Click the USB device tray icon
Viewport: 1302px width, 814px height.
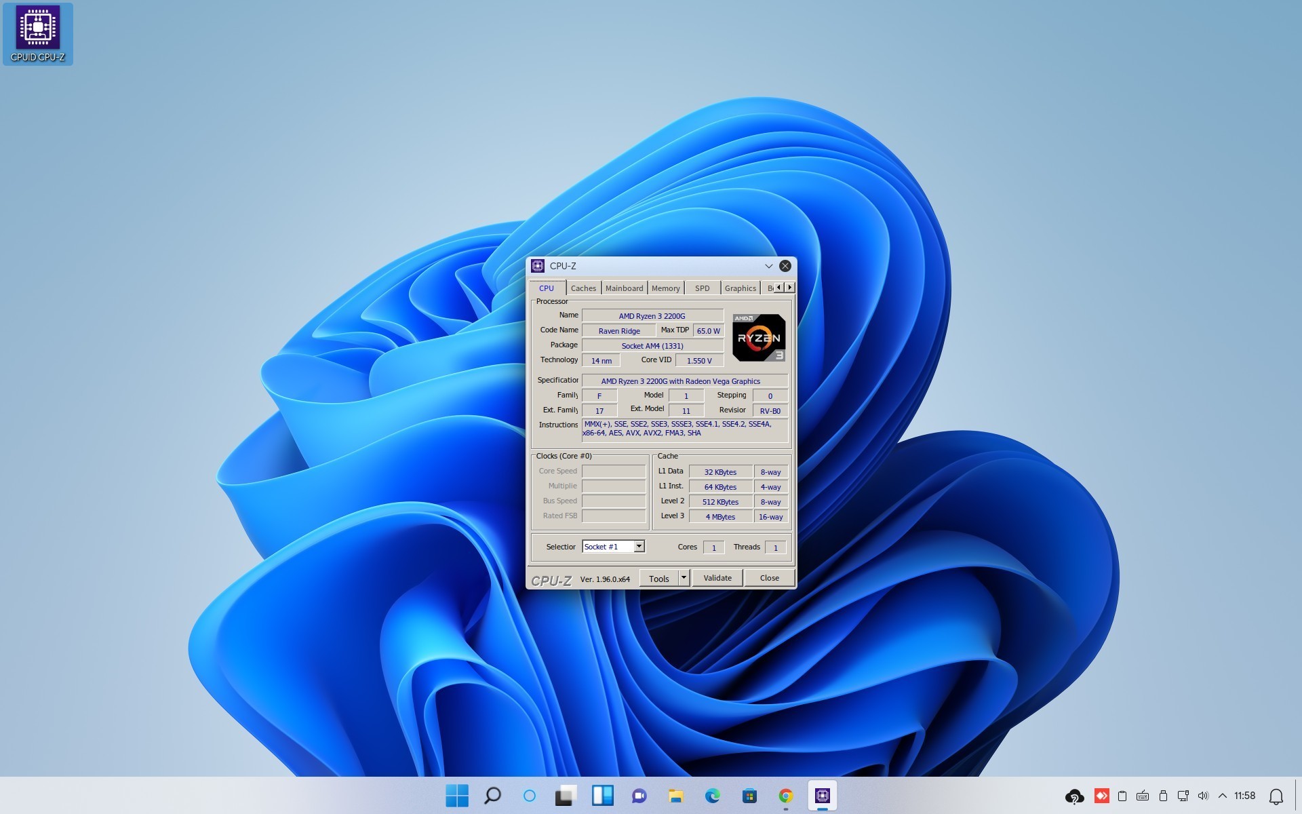click(1163, 796)
